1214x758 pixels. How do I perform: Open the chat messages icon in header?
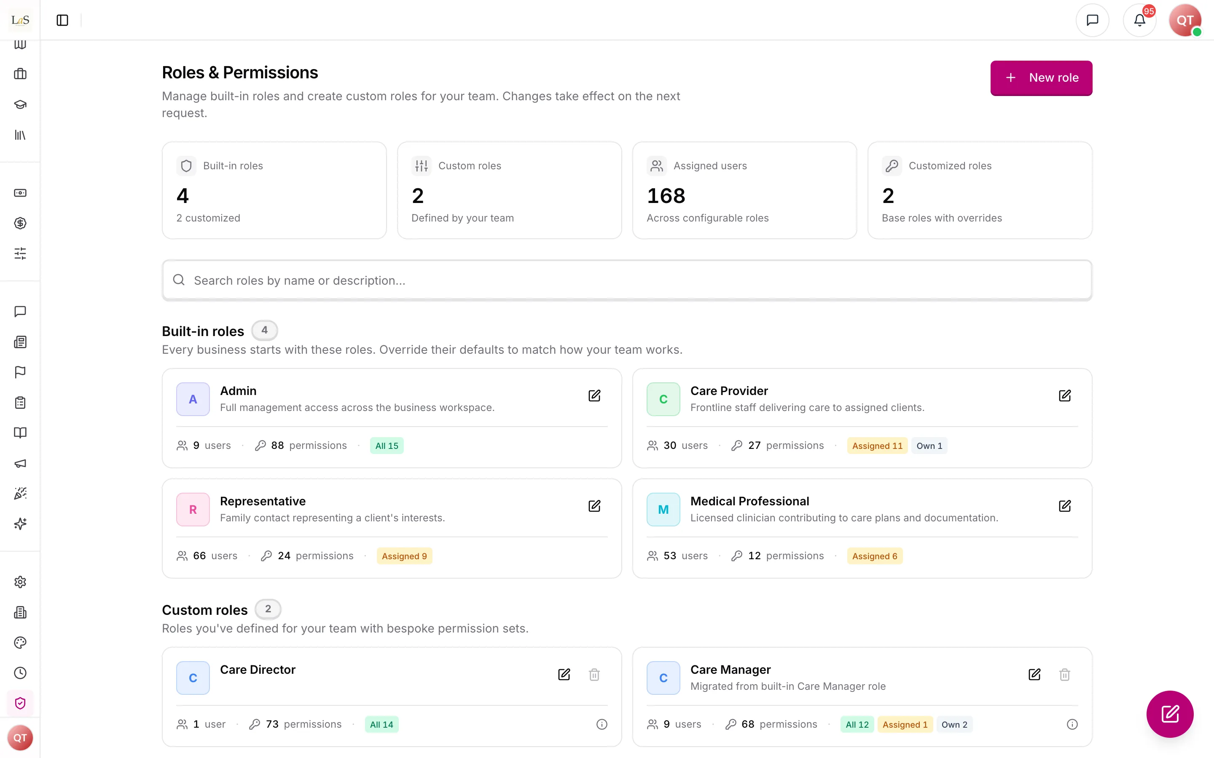pyautogui.click(x=1092, y=20)
